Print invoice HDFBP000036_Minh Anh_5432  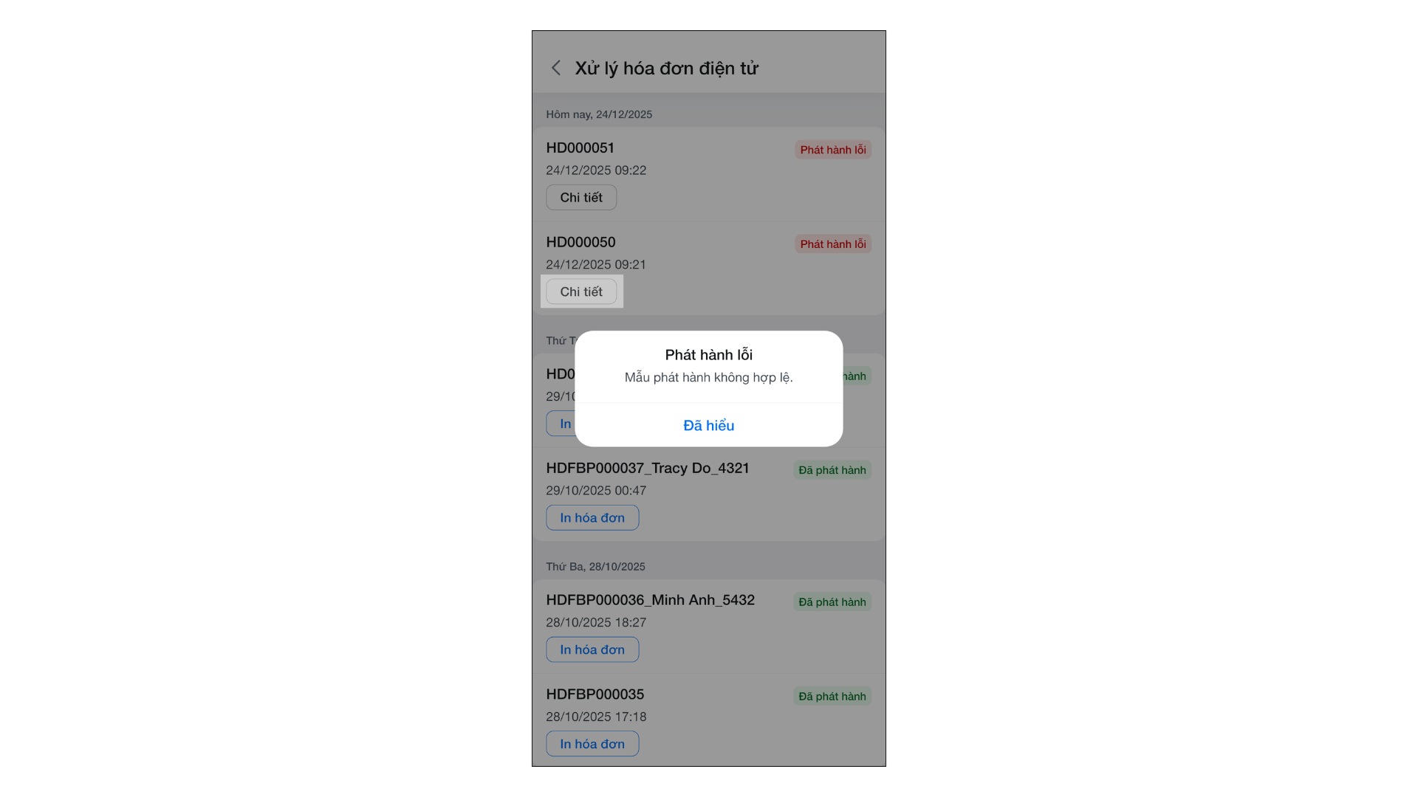point(592,649)
